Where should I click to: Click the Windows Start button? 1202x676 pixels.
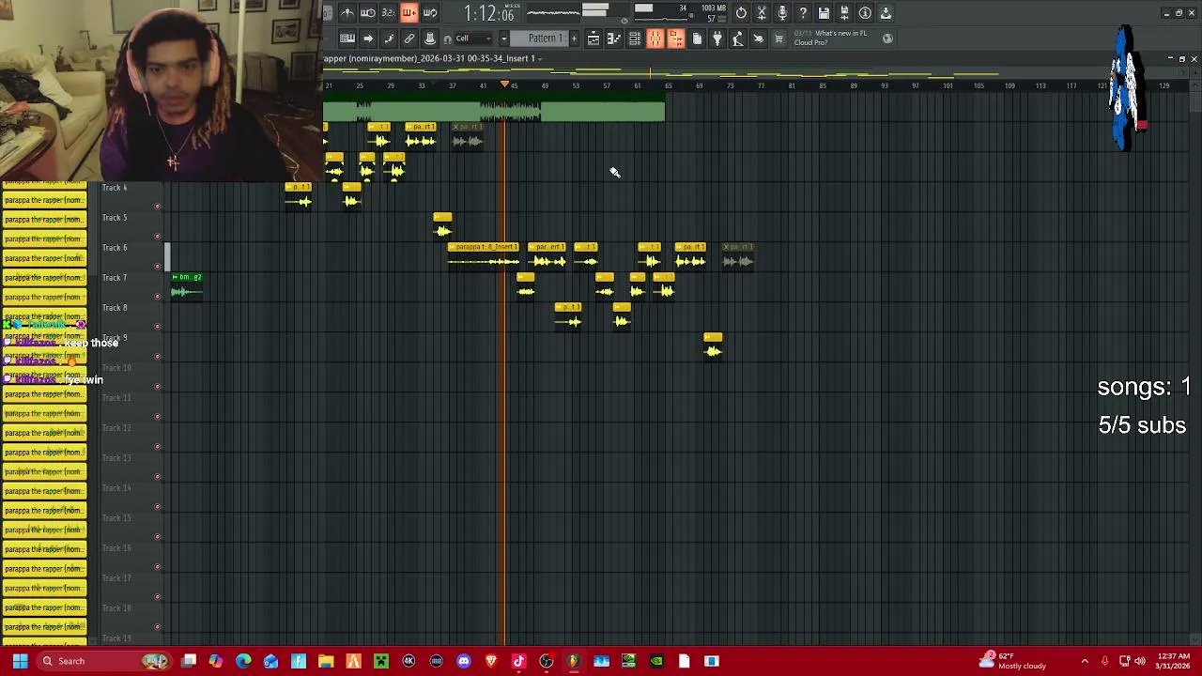20,661
